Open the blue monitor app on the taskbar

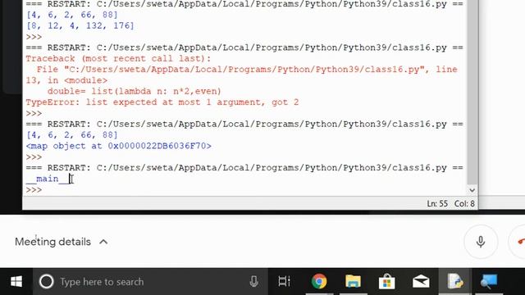[489, 282]
